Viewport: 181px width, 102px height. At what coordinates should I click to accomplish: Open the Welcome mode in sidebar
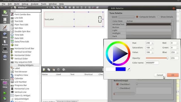click(x=5, y=13)
